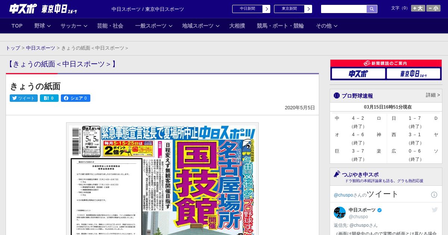Click the 中スポ Twitter avatar

click(x=340, y=213)
